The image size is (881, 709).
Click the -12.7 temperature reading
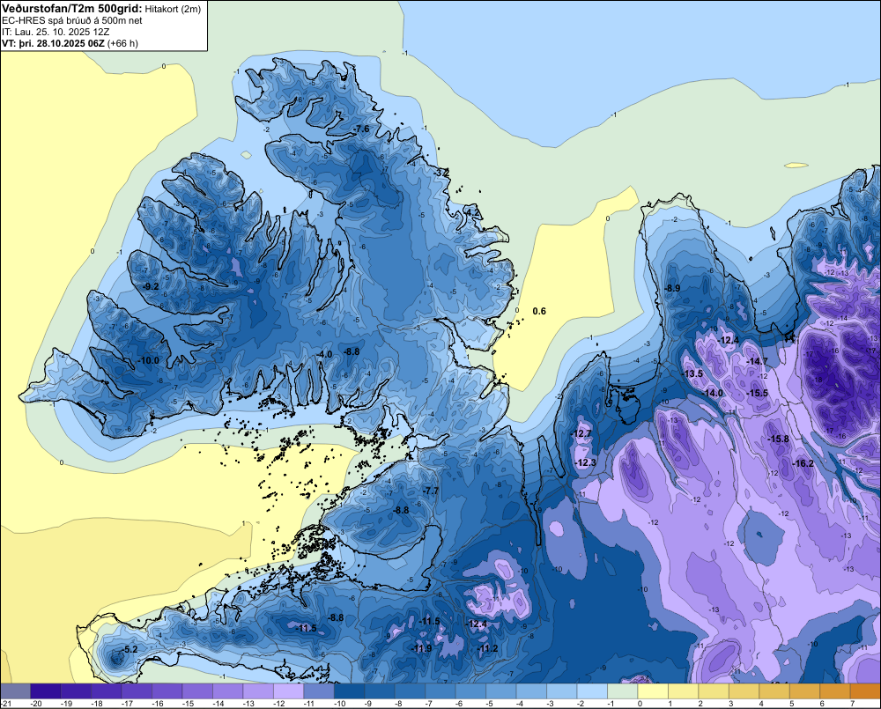(x=581, y=433)
